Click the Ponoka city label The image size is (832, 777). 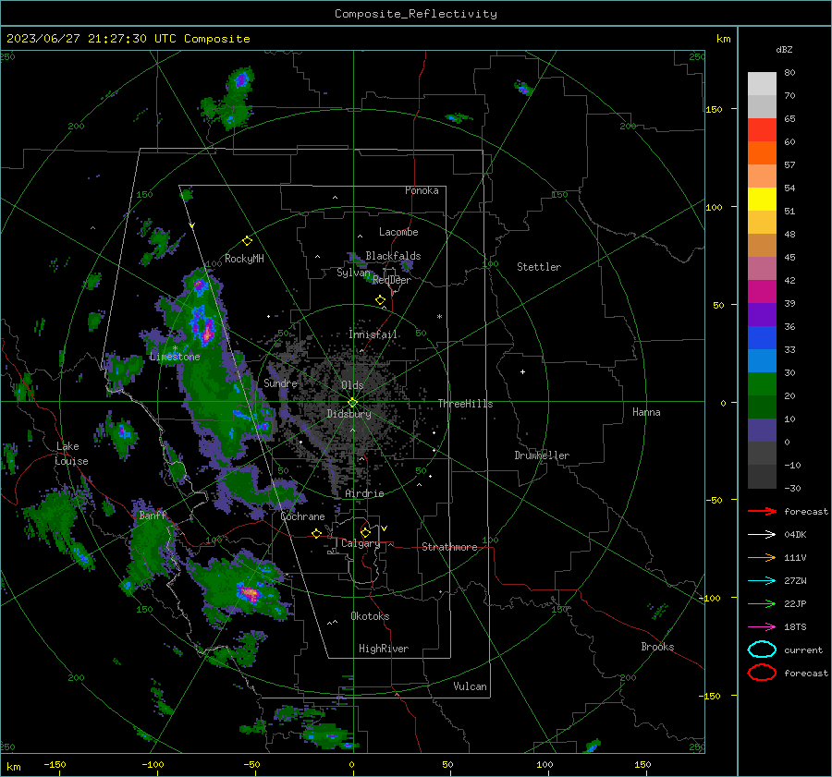[x=422, y=190]
